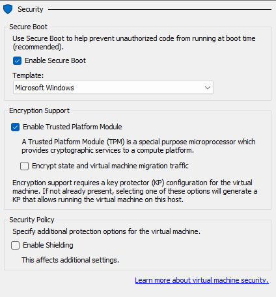This screenshot has height=297, width=276.
Task: Click the Security Policy group title
Action: click(x=32, y=220)
